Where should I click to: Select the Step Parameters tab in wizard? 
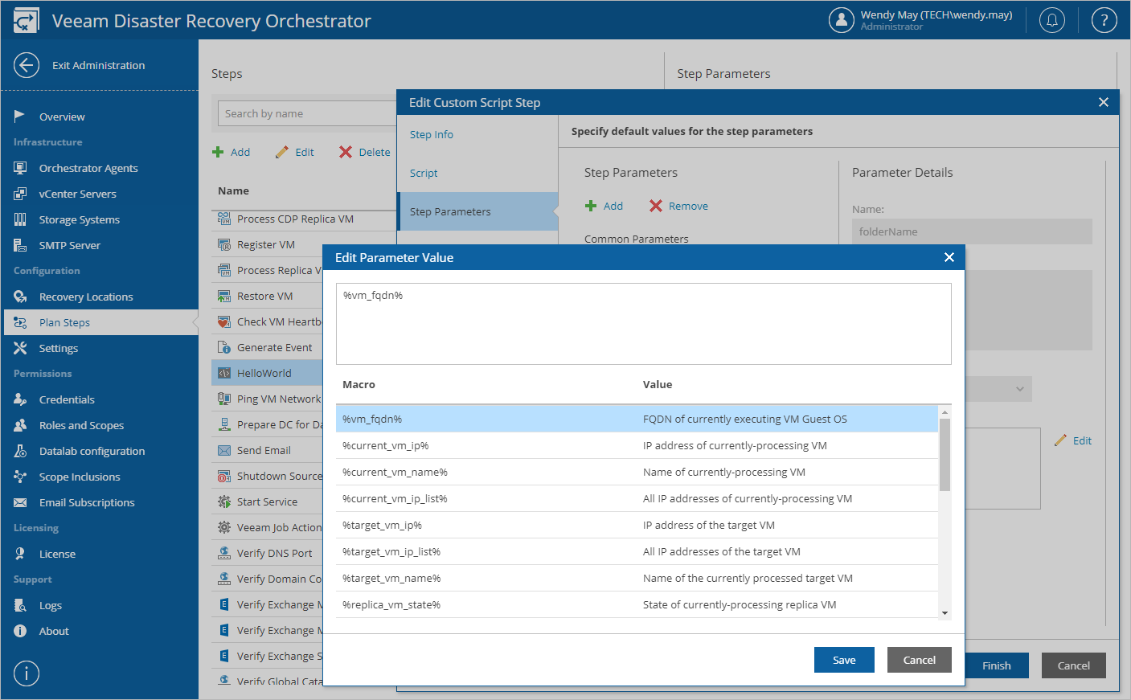click(x=477, y=211)
